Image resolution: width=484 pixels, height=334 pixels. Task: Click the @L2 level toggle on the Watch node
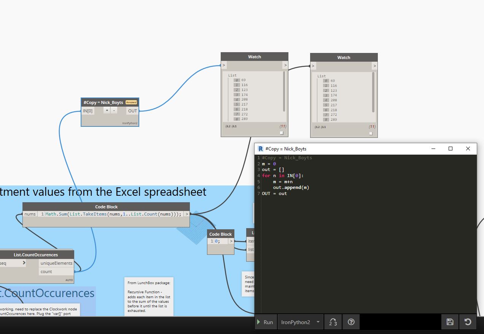pos(228,126)
